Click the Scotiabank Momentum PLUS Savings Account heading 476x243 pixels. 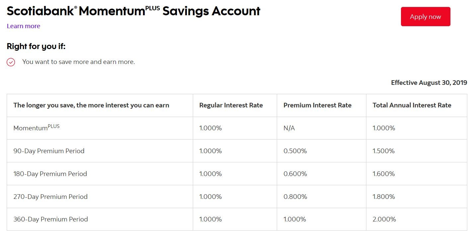click(x=133, y=11)
